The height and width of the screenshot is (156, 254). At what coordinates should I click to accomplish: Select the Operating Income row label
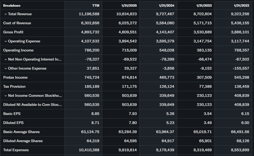pyautogui.click(x=18, y=50)
